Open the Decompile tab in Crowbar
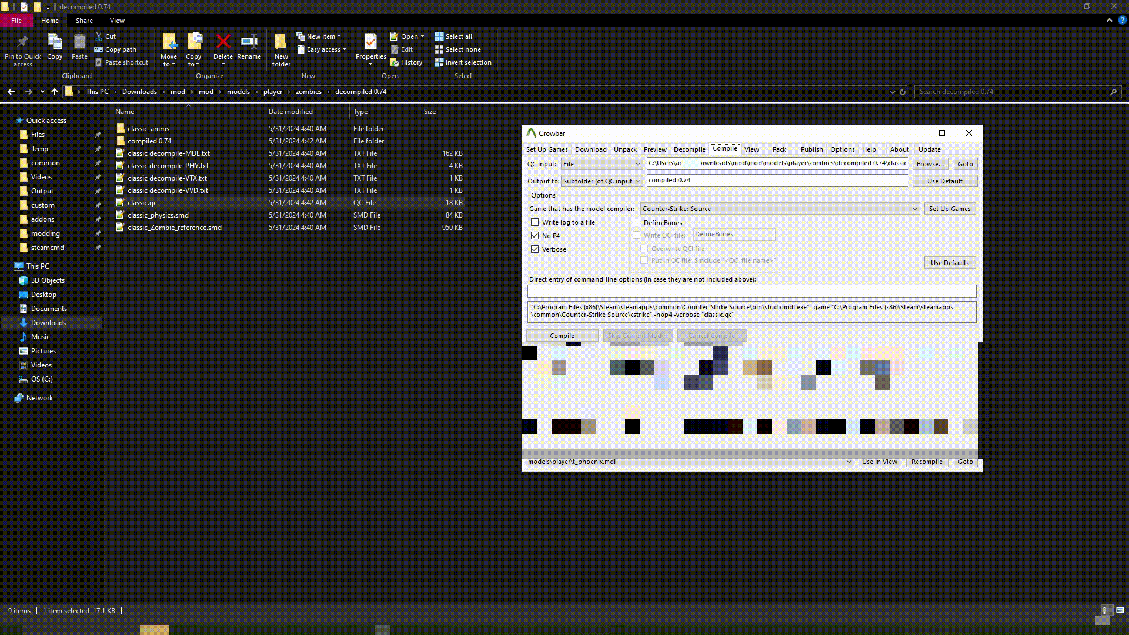 [x=689, y=149]
